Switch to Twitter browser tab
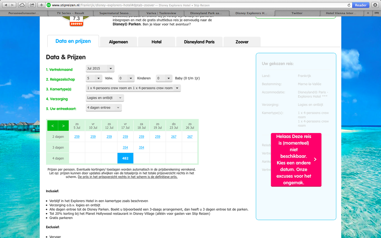This screenshot has width=381, height=238. (x=297, y=13)
